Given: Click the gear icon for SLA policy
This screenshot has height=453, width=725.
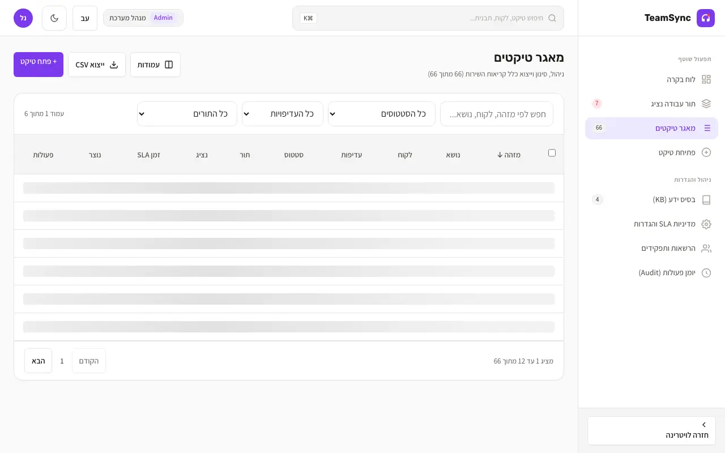Looking at the screenshot, I should coord(706,224).
